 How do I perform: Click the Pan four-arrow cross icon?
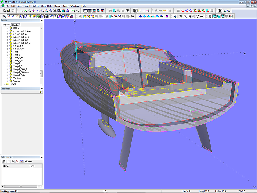(202, 16)
